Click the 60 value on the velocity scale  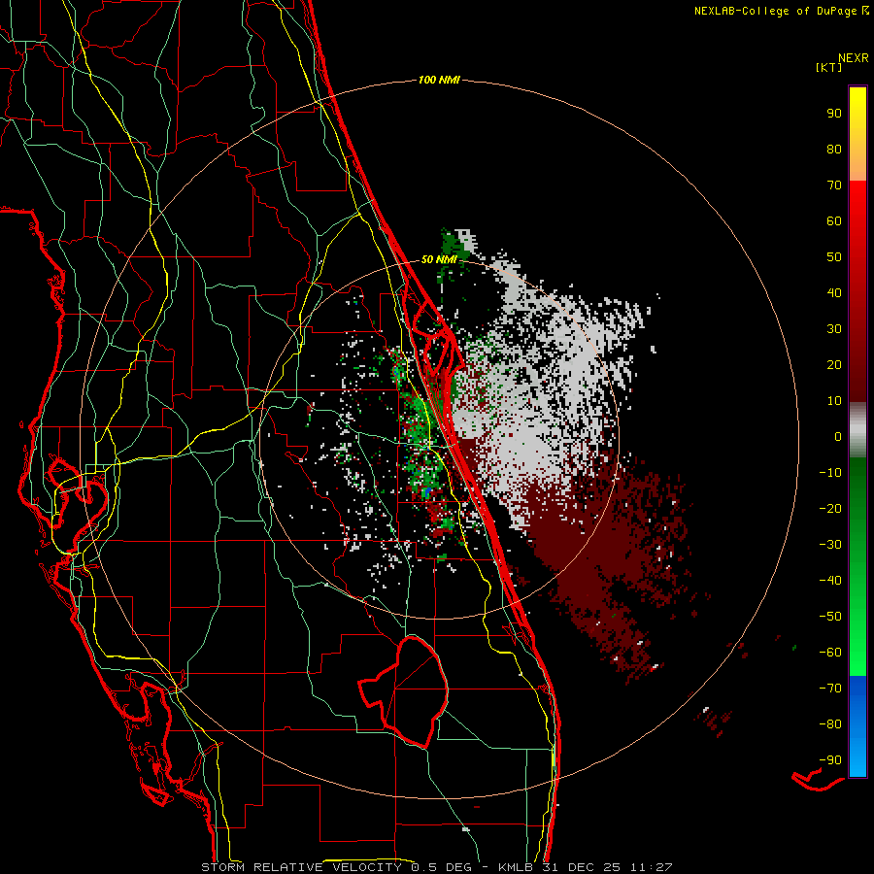[834, 220]
